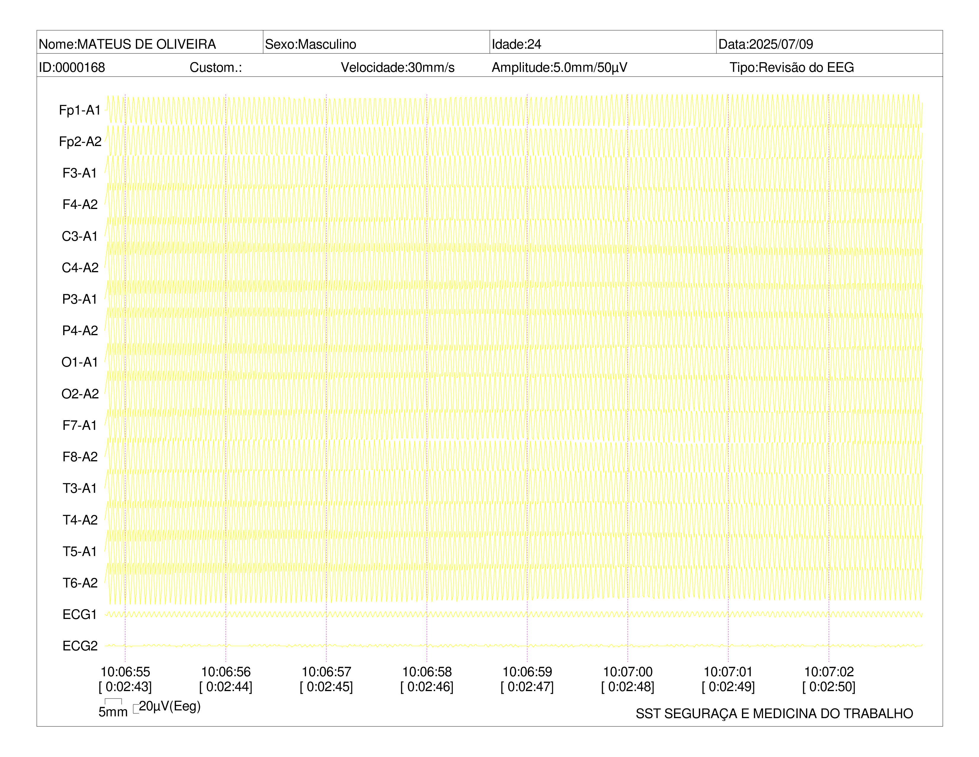Click the O1-A1 channel label
979x757 pixels.
[x=80, y=362]
